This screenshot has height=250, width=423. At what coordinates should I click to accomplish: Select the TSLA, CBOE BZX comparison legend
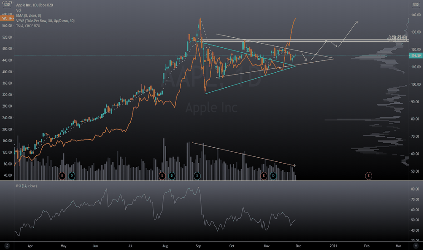pyautogui.click(x=28, y=26)
